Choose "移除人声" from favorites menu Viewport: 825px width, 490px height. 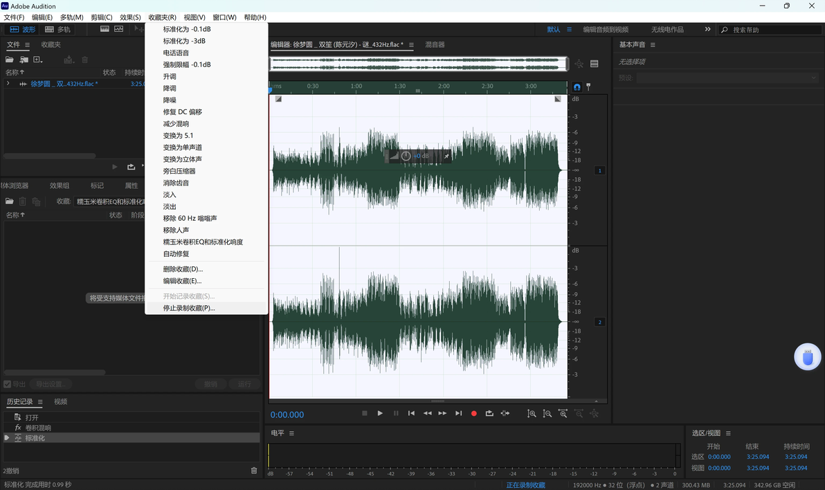click(x=176, y=230)
